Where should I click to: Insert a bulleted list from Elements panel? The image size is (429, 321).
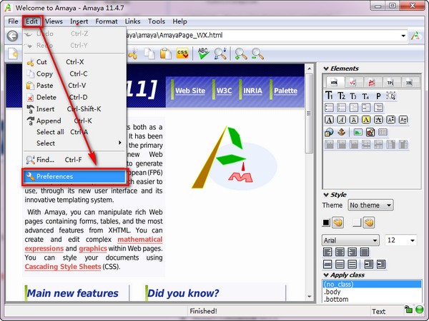point(329,108)
